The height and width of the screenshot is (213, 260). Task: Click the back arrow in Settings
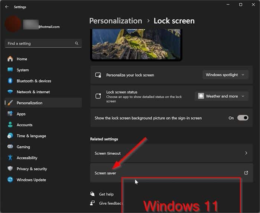(7, 7)
